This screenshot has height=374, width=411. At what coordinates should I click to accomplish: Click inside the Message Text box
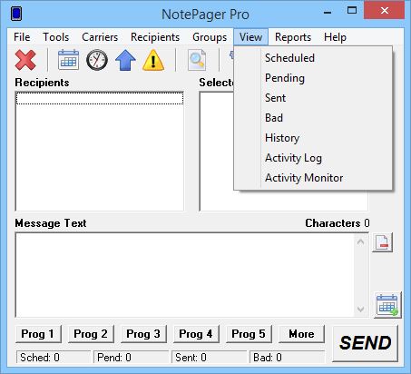click(x=184, y=275)
